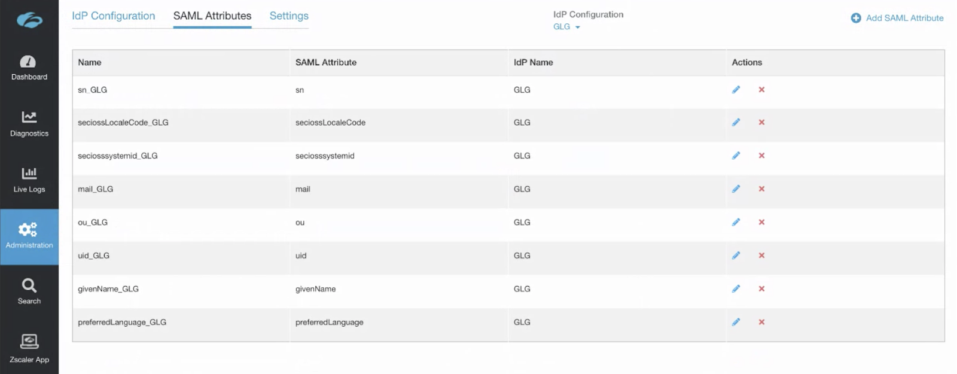The image size is (957, 374).
Task: Open Zscaler App section in sidebar
Action: [29, 348]
